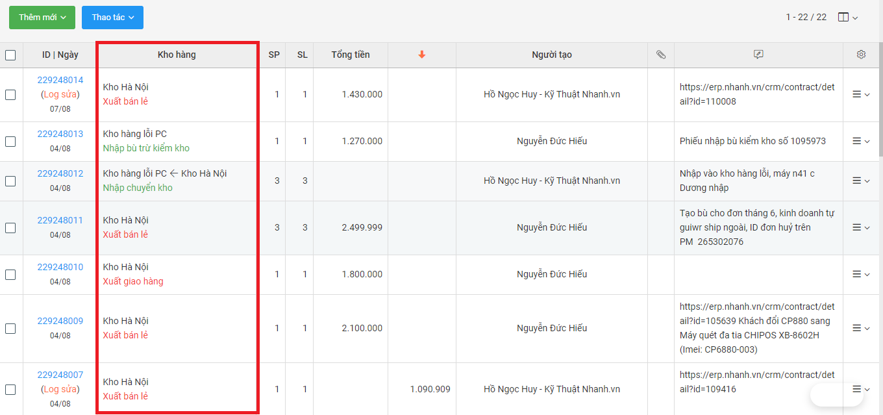
Task: Click the Kho hàng column header
Action: pyautogui.click(x=177, y=55)
